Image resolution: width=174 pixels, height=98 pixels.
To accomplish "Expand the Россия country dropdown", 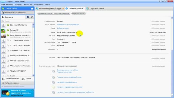I will click(60, 21).
